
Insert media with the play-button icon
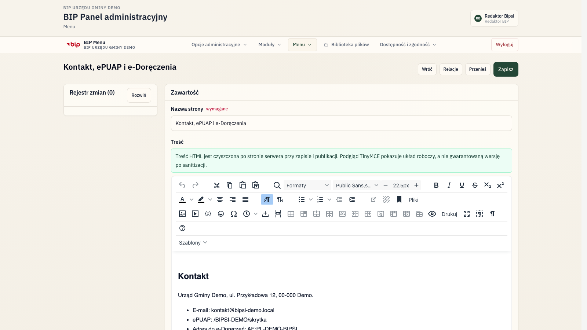[x=195, y=214]
